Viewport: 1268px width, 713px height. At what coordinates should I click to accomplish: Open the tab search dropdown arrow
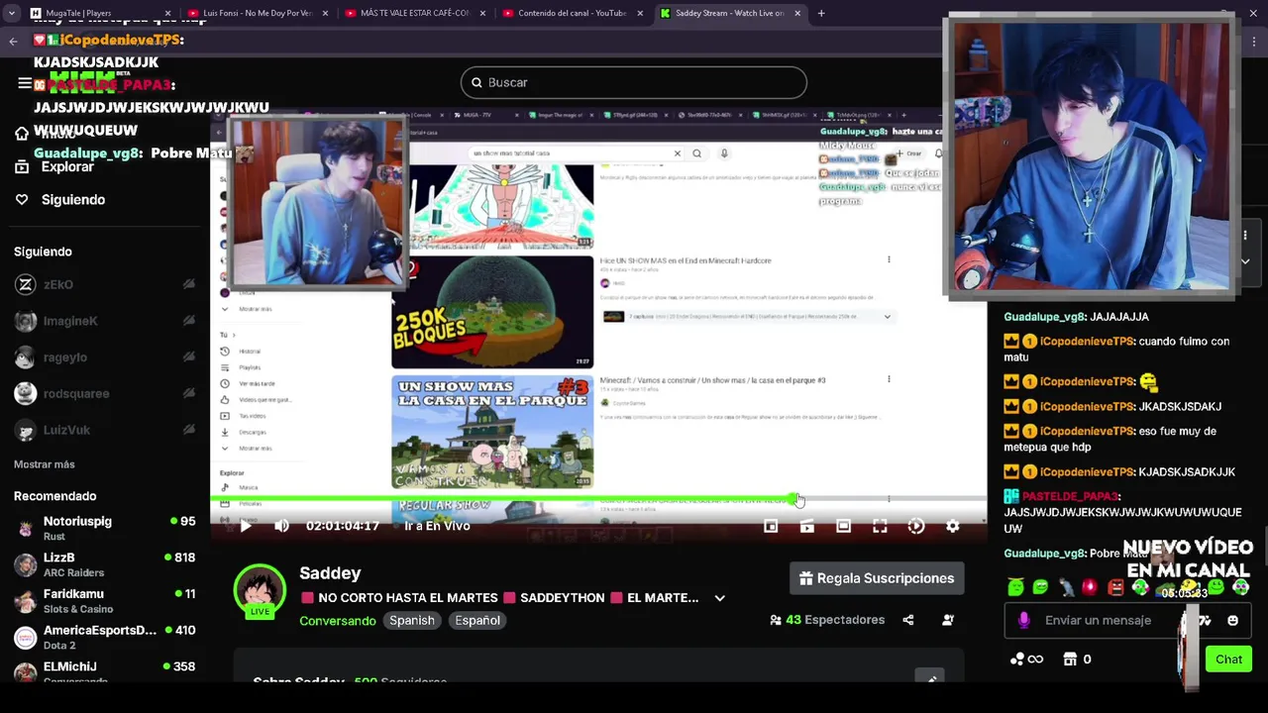click(x=11, y=13)
